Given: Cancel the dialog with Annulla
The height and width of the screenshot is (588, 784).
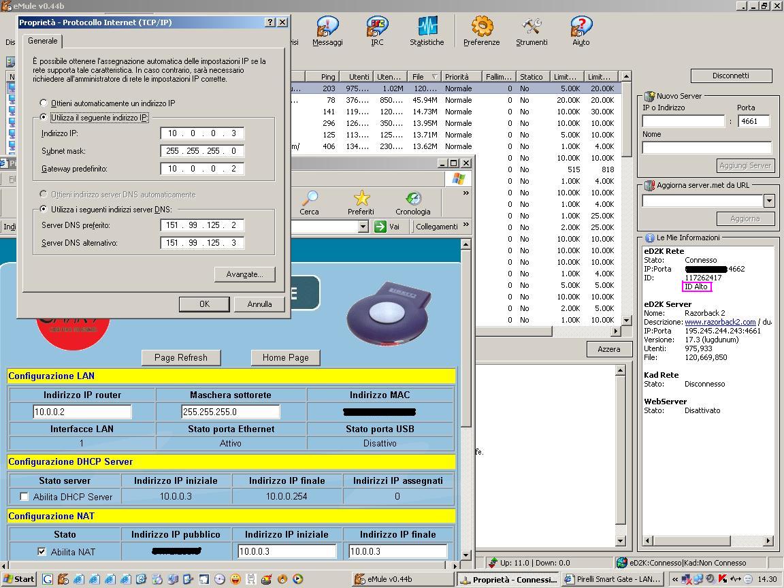Looking at the screenshot, I should (259, 304).
